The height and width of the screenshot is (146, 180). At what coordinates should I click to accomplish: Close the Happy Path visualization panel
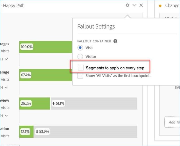(141, 5)
